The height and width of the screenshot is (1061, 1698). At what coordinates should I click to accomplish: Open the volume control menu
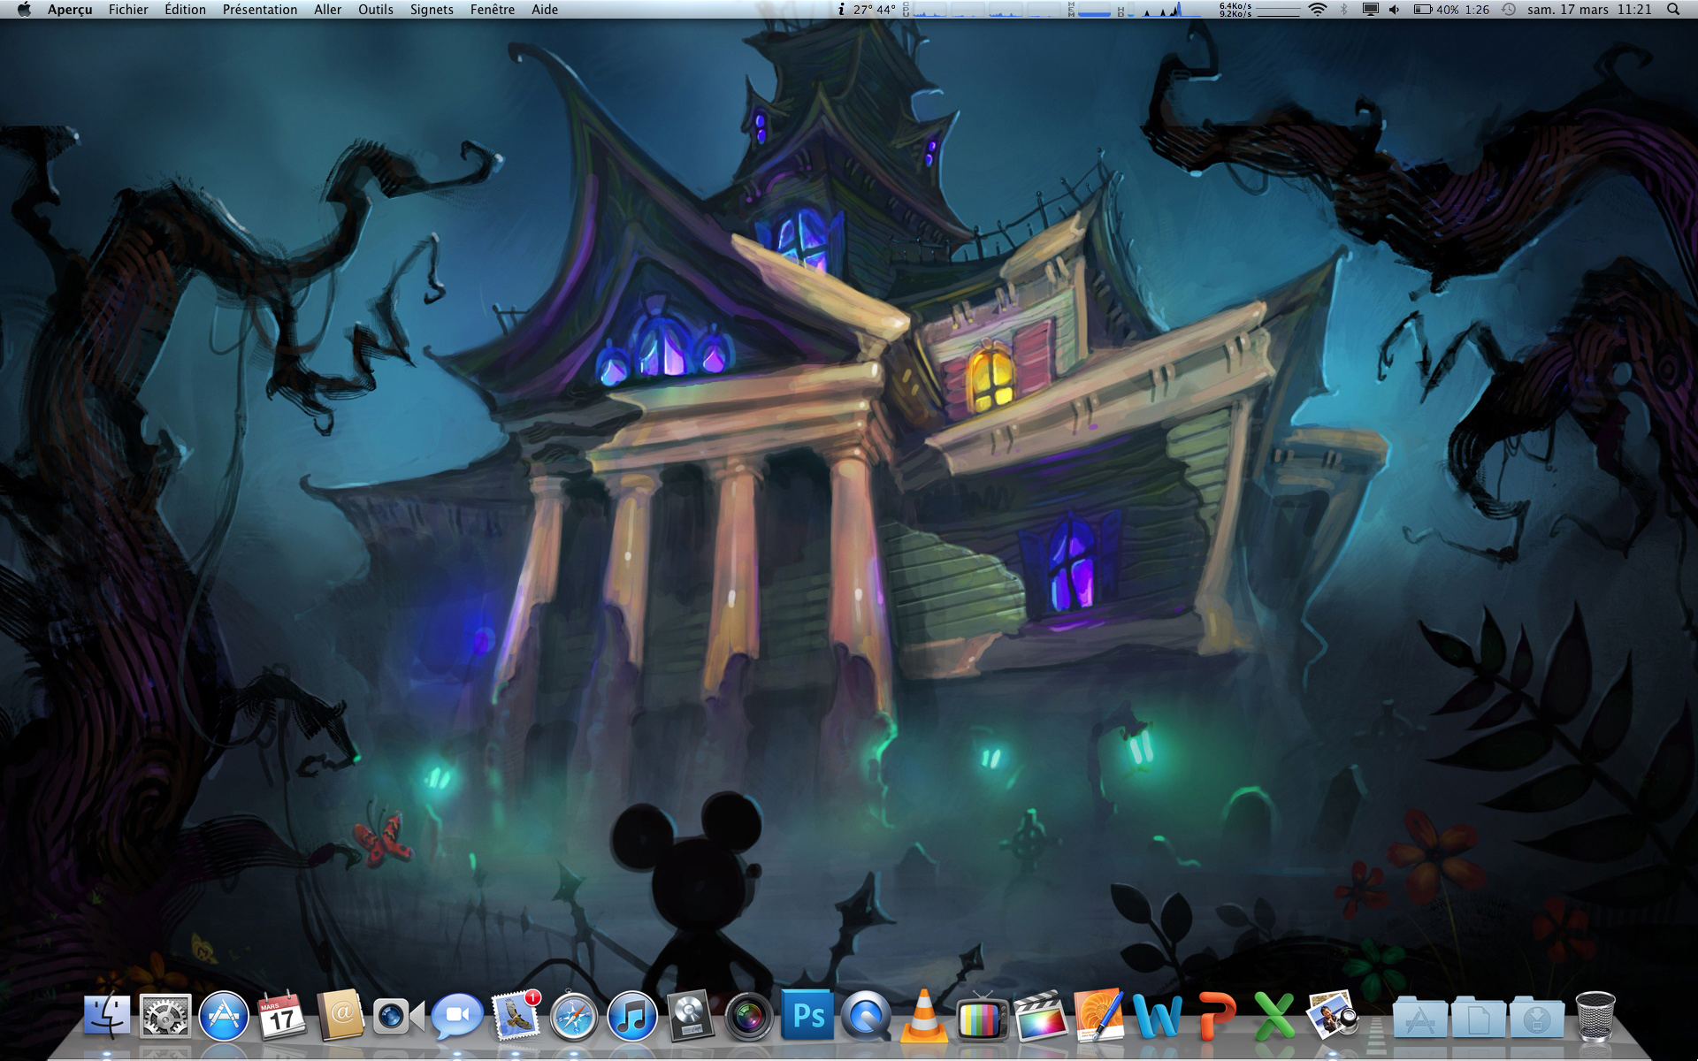click(x=1395, y=10)
